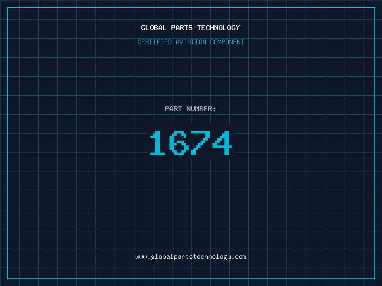Click the GLOBAL PARTS-TECHNOLOGY heading
The image size is (382, 286).
[191, 28]
